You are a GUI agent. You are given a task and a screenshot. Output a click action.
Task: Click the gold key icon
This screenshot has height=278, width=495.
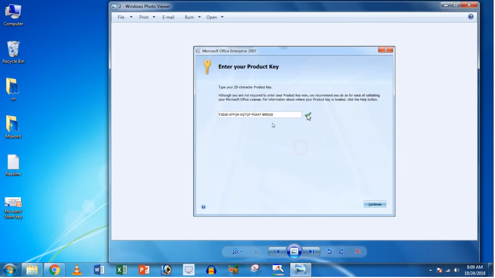[x=207, y=67]
